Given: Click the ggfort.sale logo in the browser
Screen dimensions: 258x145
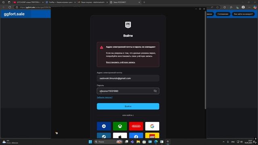Looking at the screenshot, I should (14, 14).
